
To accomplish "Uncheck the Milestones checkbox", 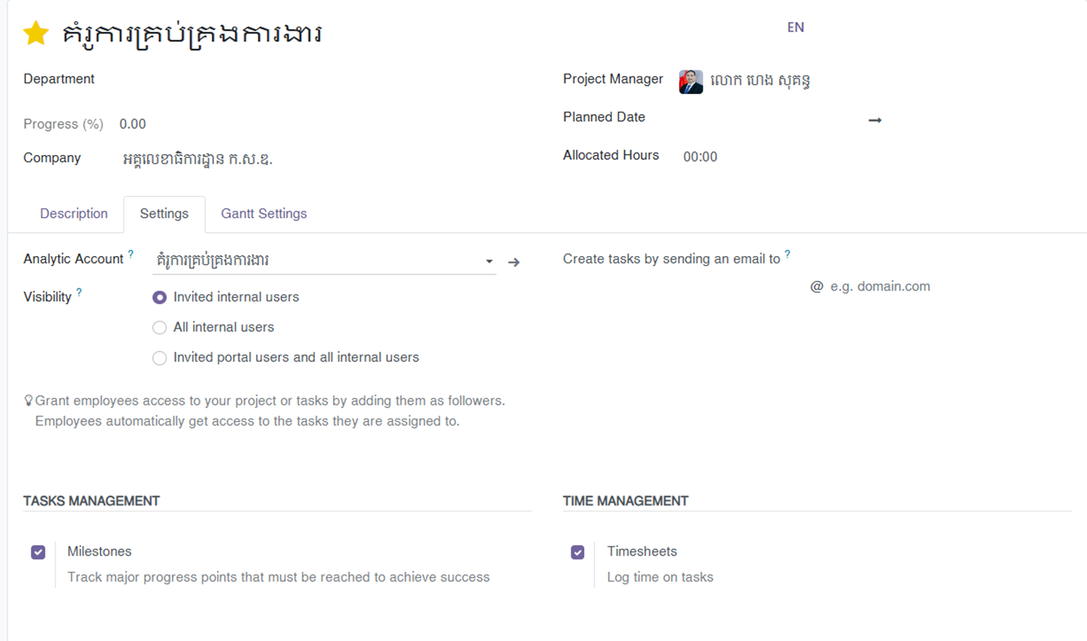I will pyautogui.click(x=38, y=552).
